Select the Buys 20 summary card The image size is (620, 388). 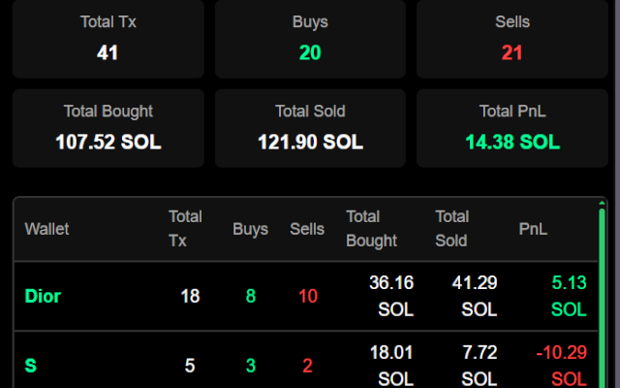tap(310, 39)
